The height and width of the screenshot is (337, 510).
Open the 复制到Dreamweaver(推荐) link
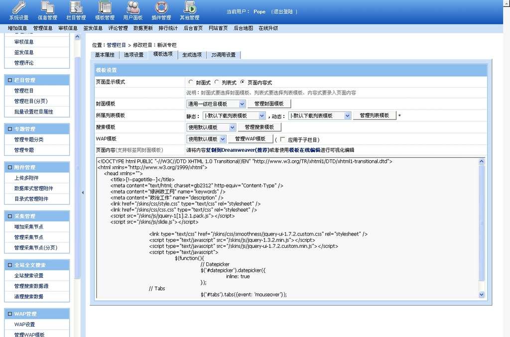238,150
